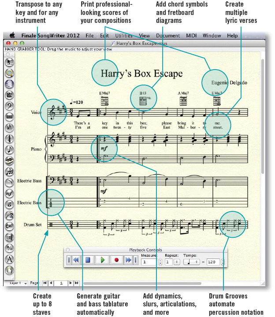Pick the Text tool letter A
Viewport: 275px width, 317px height.
pyautogui.click(x=9, y=259)
